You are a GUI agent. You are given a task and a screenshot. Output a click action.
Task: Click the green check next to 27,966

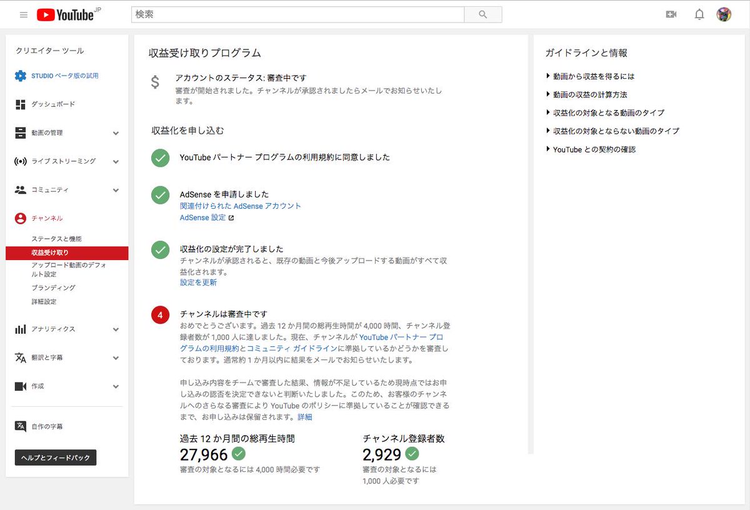pyautogui.click(x=239, y=454)
